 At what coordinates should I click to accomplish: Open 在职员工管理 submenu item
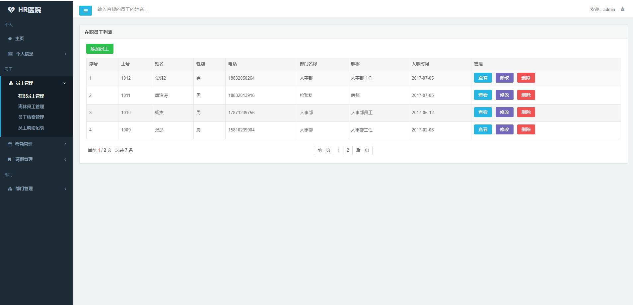[31, 96]
